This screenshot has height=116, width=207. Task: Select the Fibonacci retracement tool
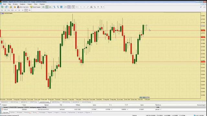(95, 7)
